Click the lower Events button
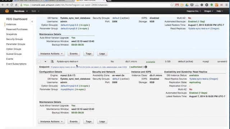Screen dimensions: 230x129 tap(74, 121)
